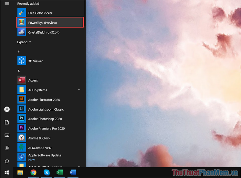Expand the Recently added list
The width and height of the screenshot is (241, 178).
[24, 42]
